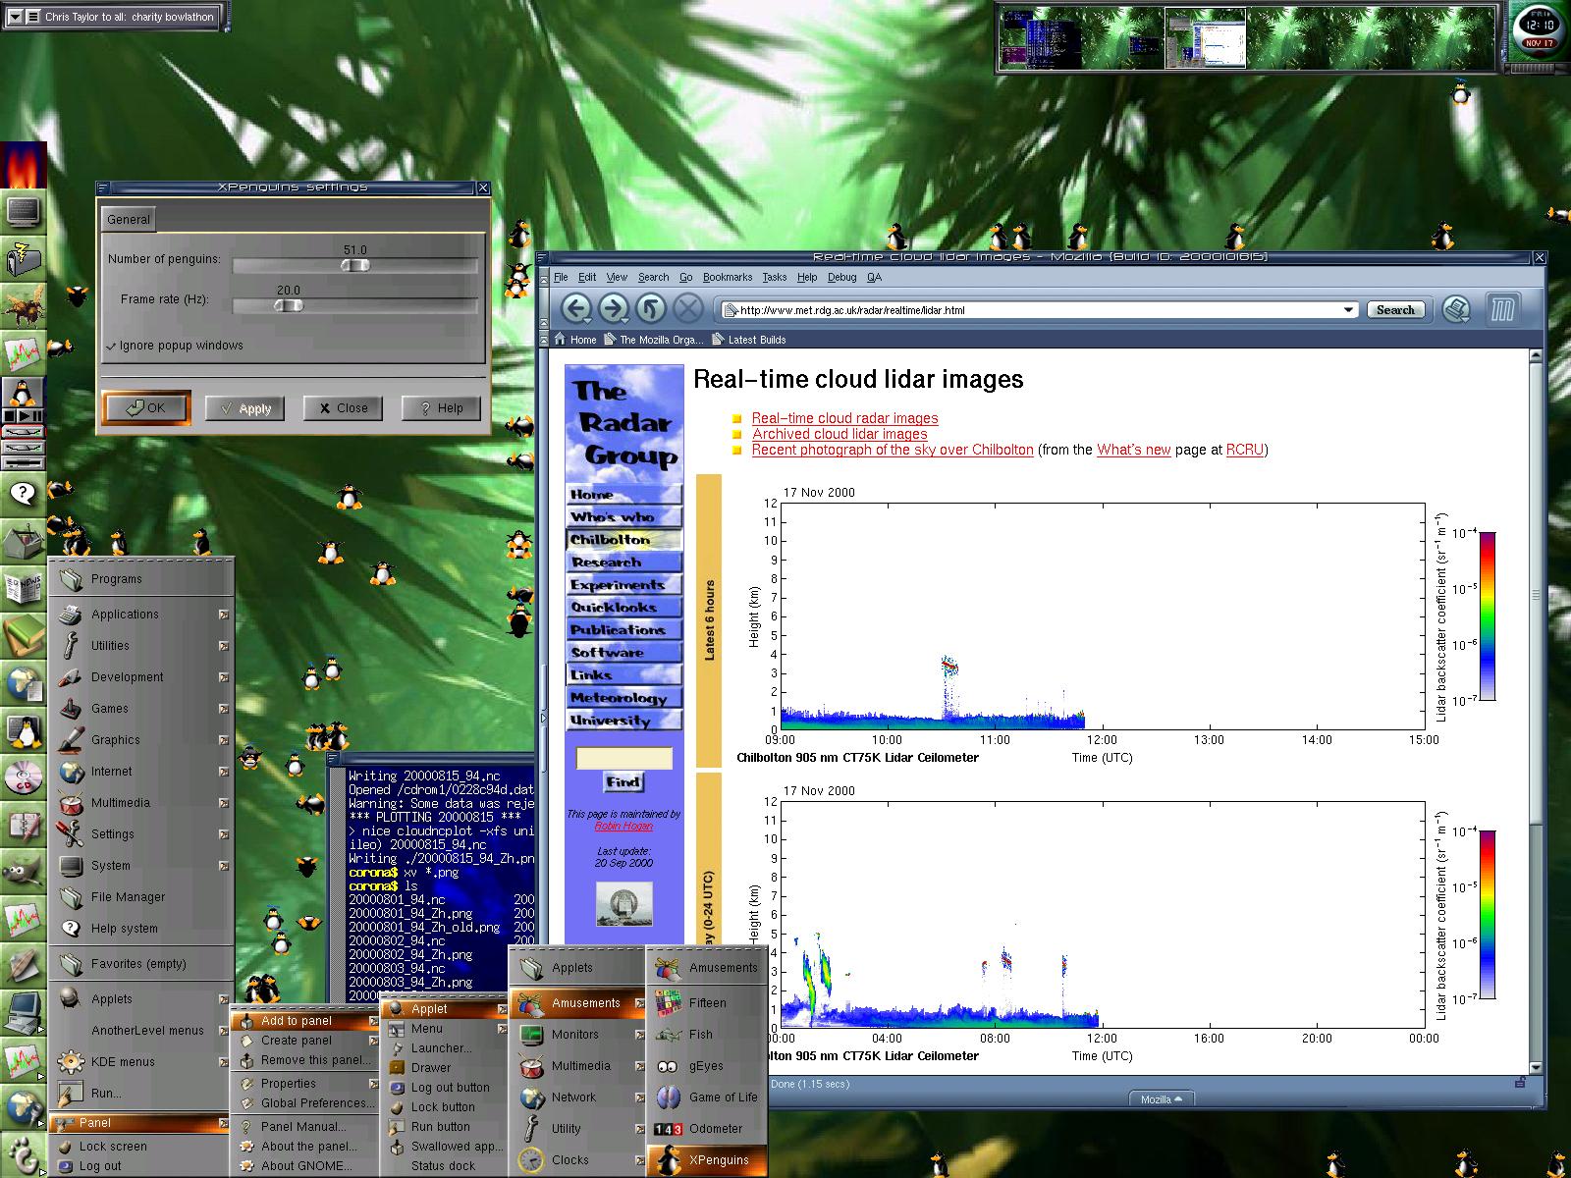
Task: Click the Print icon in Mozilla toolbar
Action: click(x=1457, y=309)
